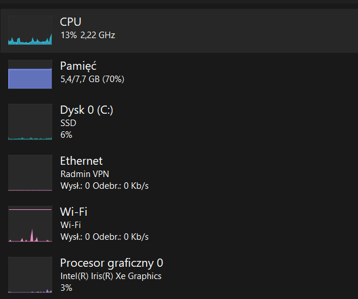This screenshot has width=358, height=299.
Task: Open the Procesor graficzny 0 graph thumbnail
Action: [x=30, y=275]
